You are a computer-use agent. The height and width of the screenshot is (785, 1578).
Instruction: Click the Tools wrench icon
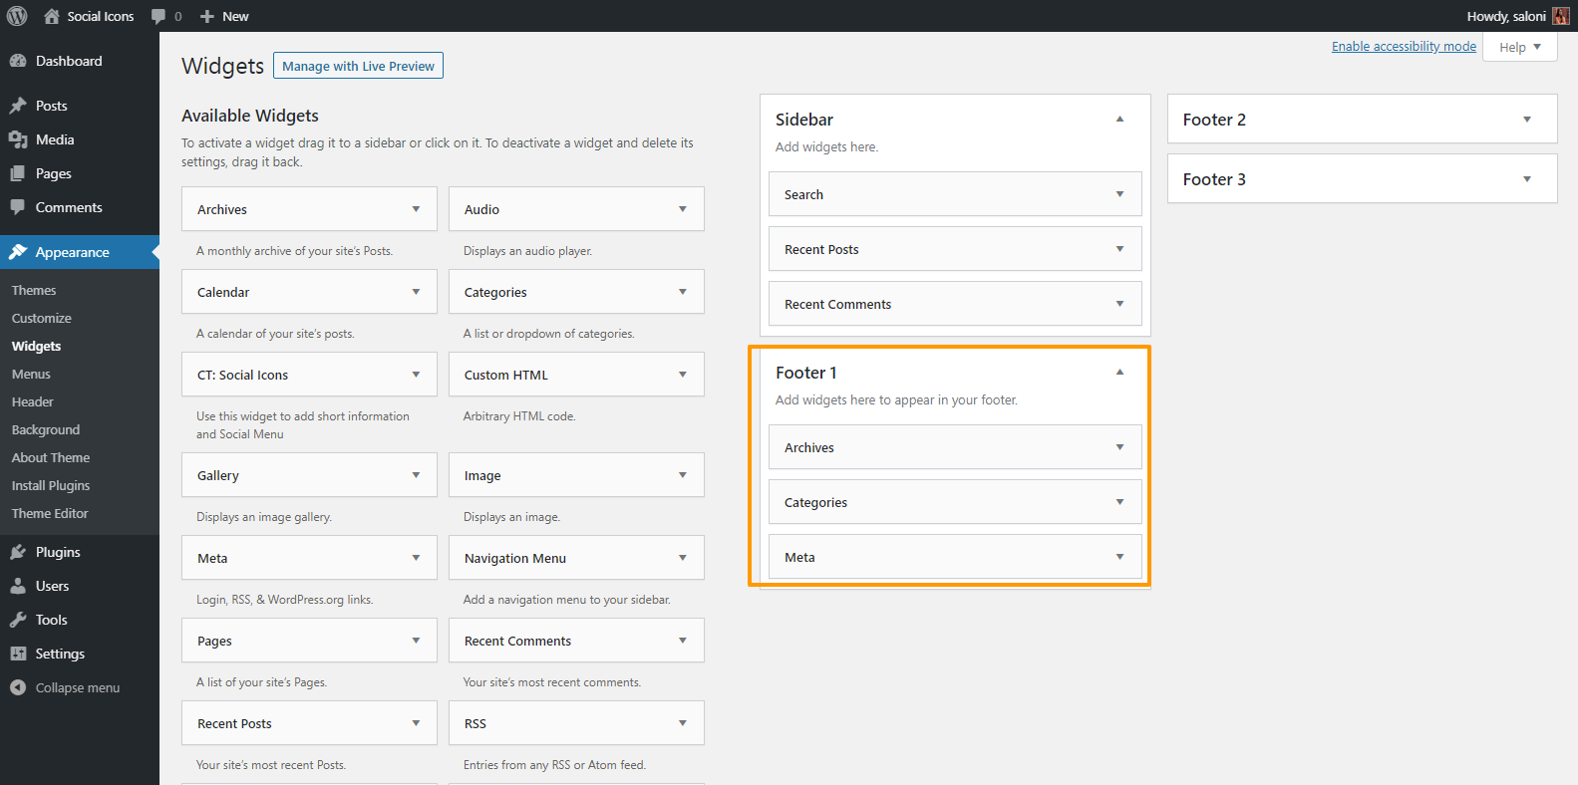pos(18,620)
